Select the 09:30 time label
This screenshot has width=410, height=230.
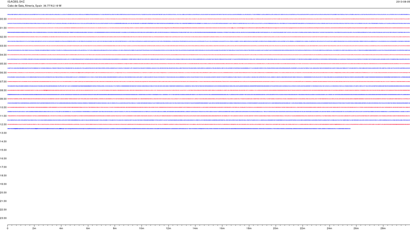pyautogui.click(x=3, y=99)
